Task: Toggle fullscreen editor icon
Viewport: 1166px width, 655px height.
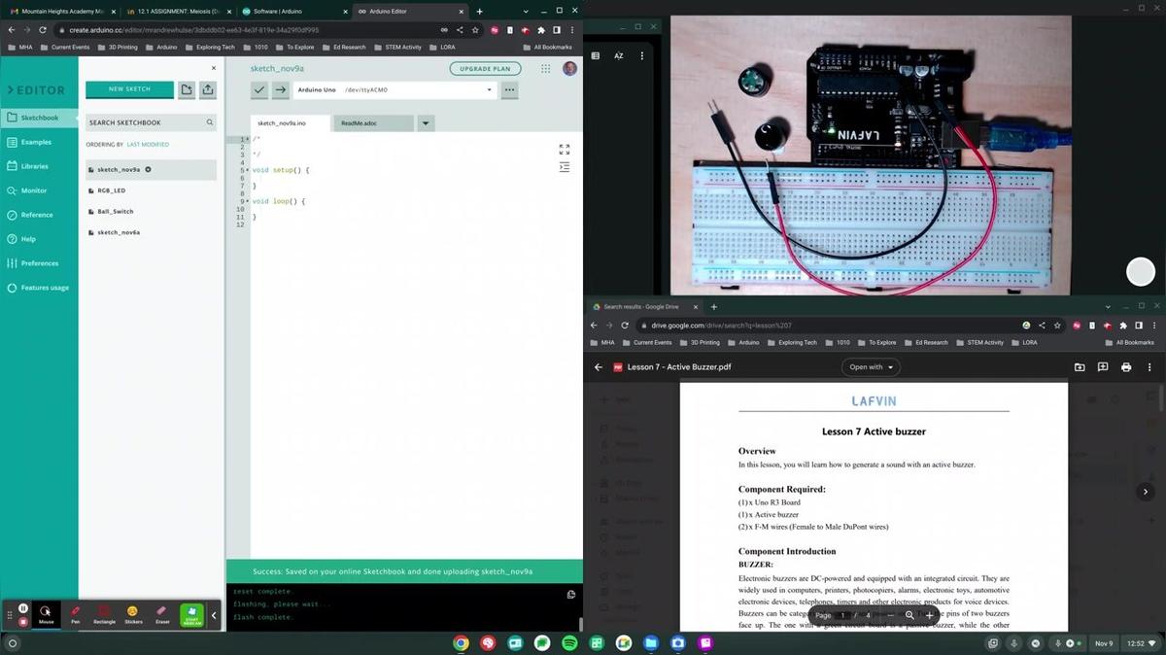Action: click(565, 150)
